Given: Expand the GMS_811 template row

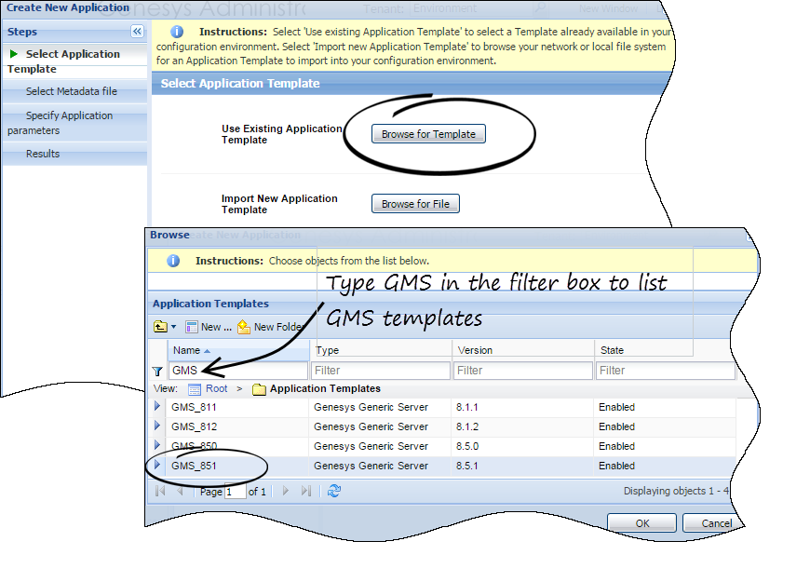Looking at the screenshot, I should coord(158,407).
